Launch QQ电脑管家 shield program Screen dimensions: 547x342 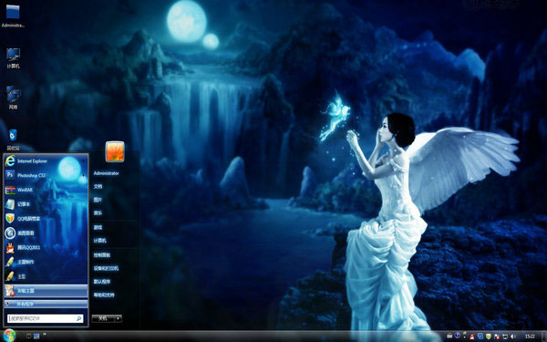(x=46, y=219)
